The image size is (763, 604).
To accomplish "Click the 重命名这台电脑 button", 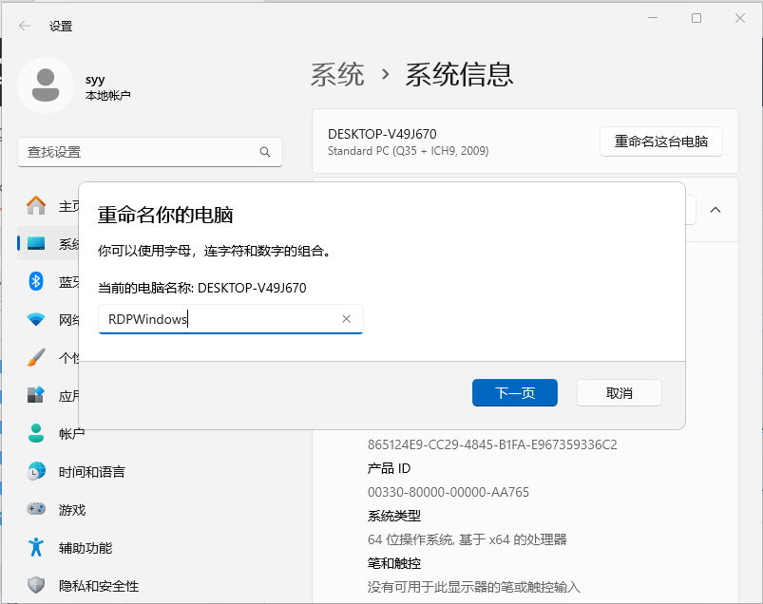I will (x=660, y=142).
